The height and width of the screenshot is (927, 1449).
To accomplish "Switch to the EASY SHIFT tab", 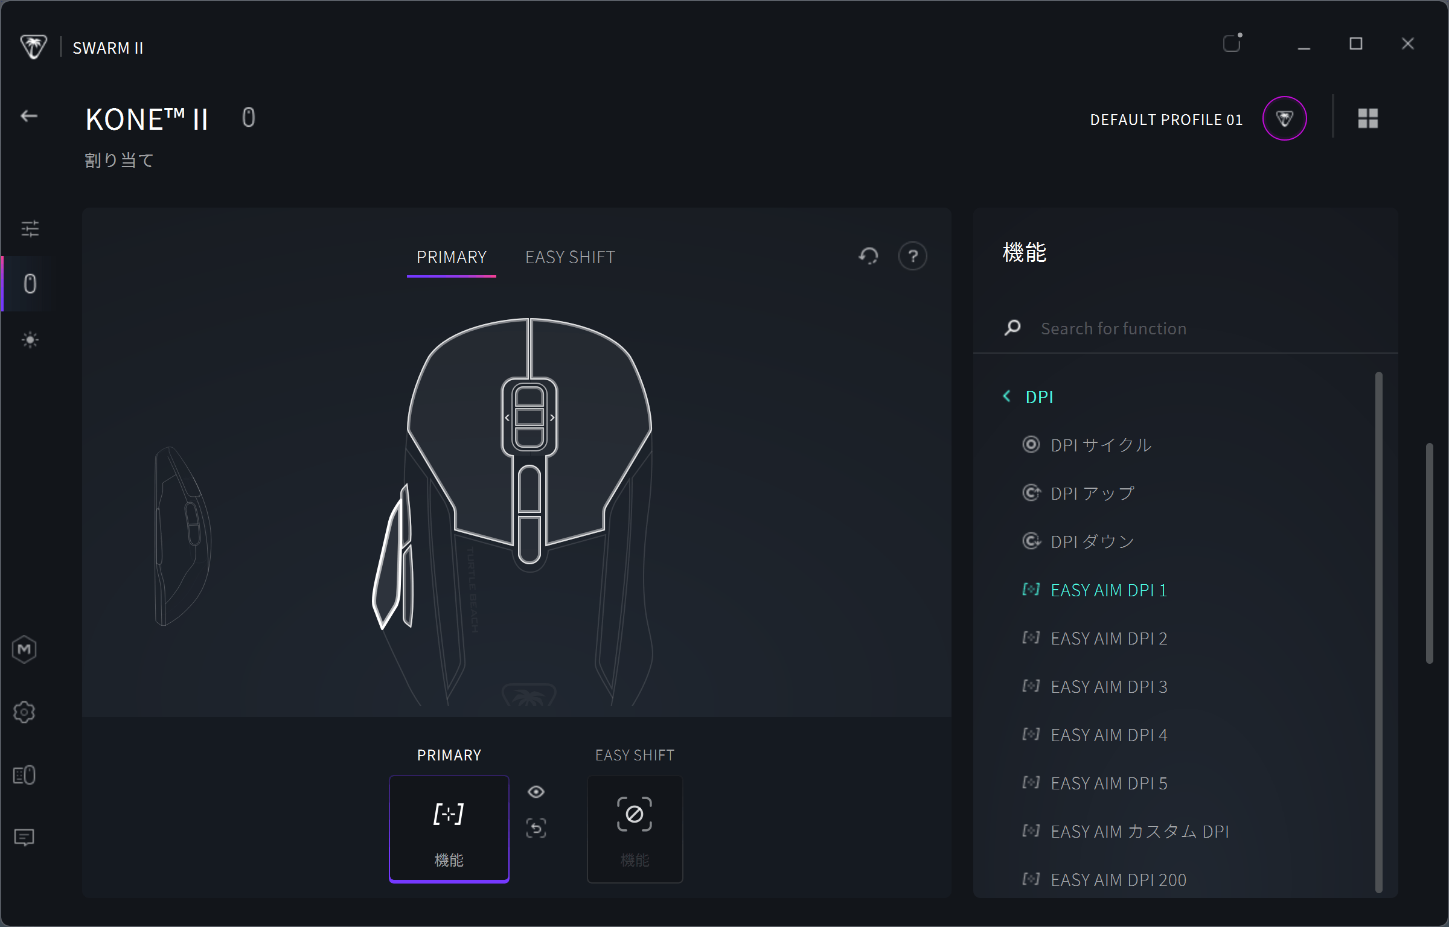I will (x=569, y=257).
